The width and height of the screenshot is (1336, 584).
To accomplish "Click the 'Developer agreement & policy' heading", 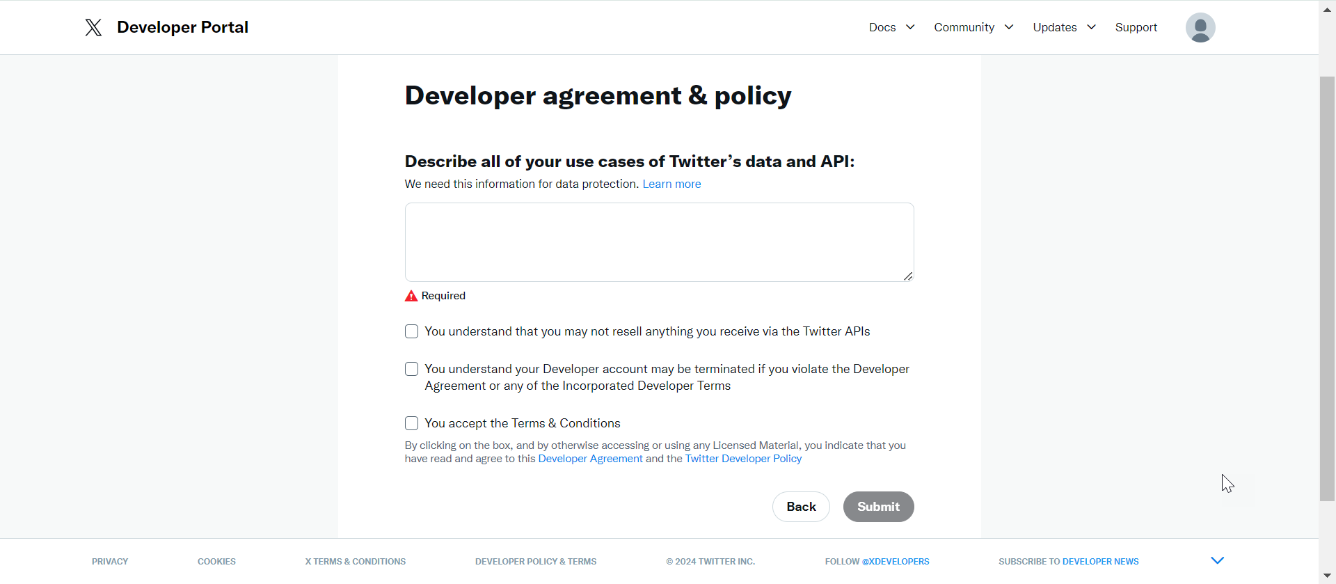I will (598, 95).
